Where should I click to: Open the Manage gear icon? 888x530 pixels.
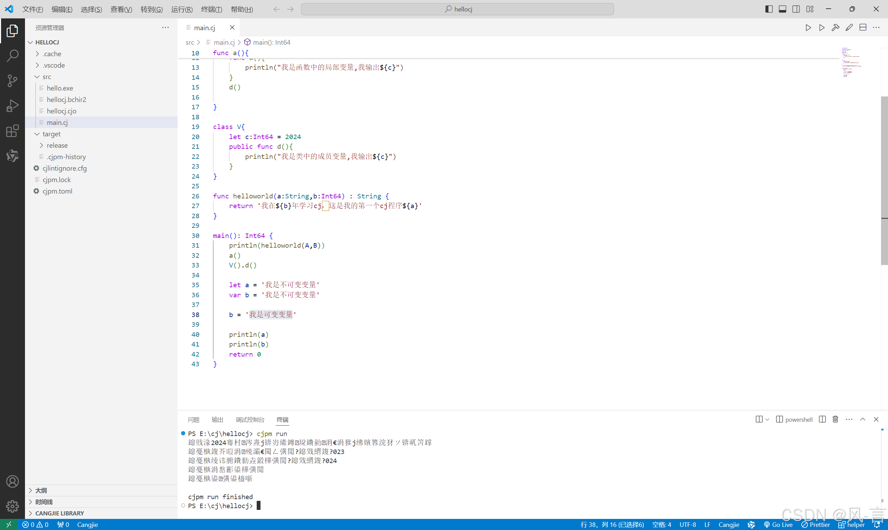click(12, 506)
